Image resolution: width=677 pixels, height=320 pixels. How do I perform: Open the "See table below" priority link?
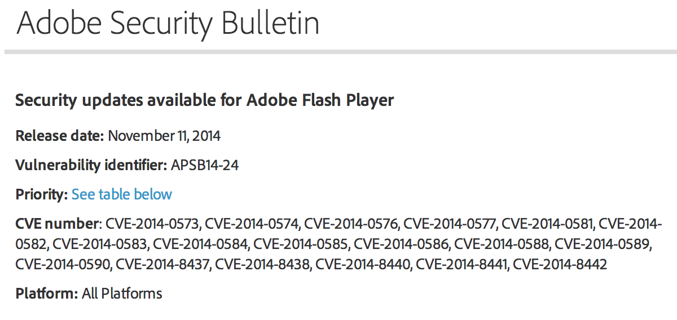click(x=121, y=195)
